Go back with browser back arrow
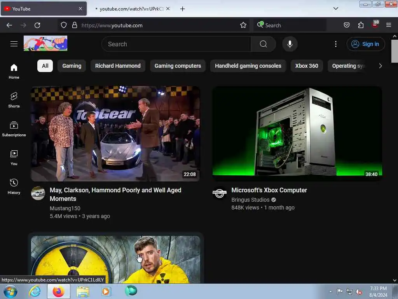Screen dimensions: 398x299 [x=9, y=25]
